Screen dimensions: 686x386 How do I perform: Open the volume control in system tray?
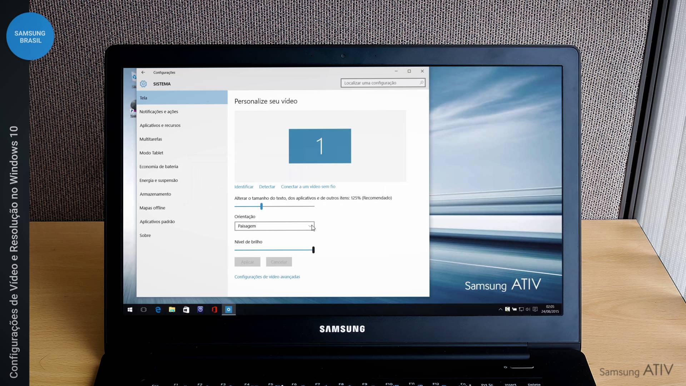tap(528, 310)
